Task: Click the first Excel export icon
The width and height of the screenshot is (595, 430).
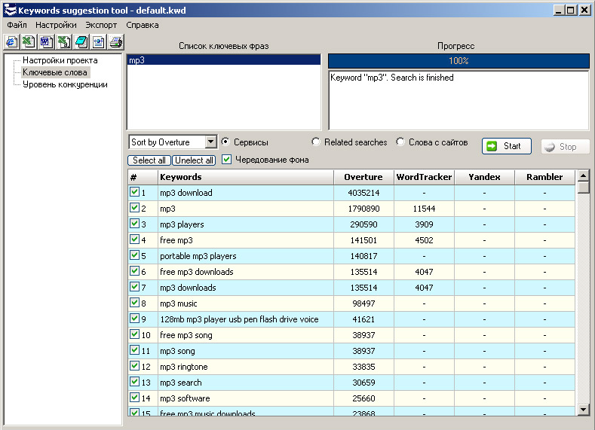Action: [28, 41]
